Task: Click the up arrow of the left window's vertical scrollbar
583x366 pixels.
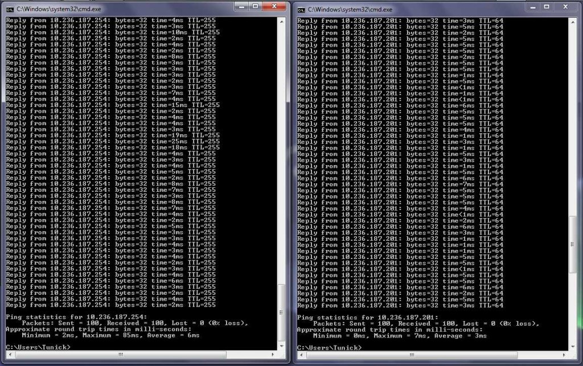Action: [x=281, y=22]
